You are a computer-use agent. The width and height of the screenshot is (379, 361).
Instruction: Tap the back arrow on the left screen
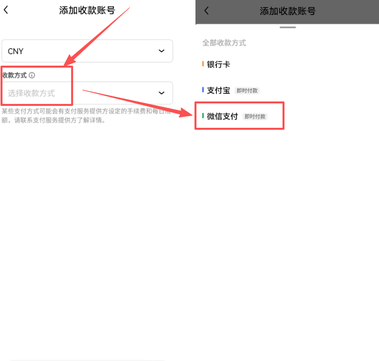pyautogui.click(x=6, y=10)
